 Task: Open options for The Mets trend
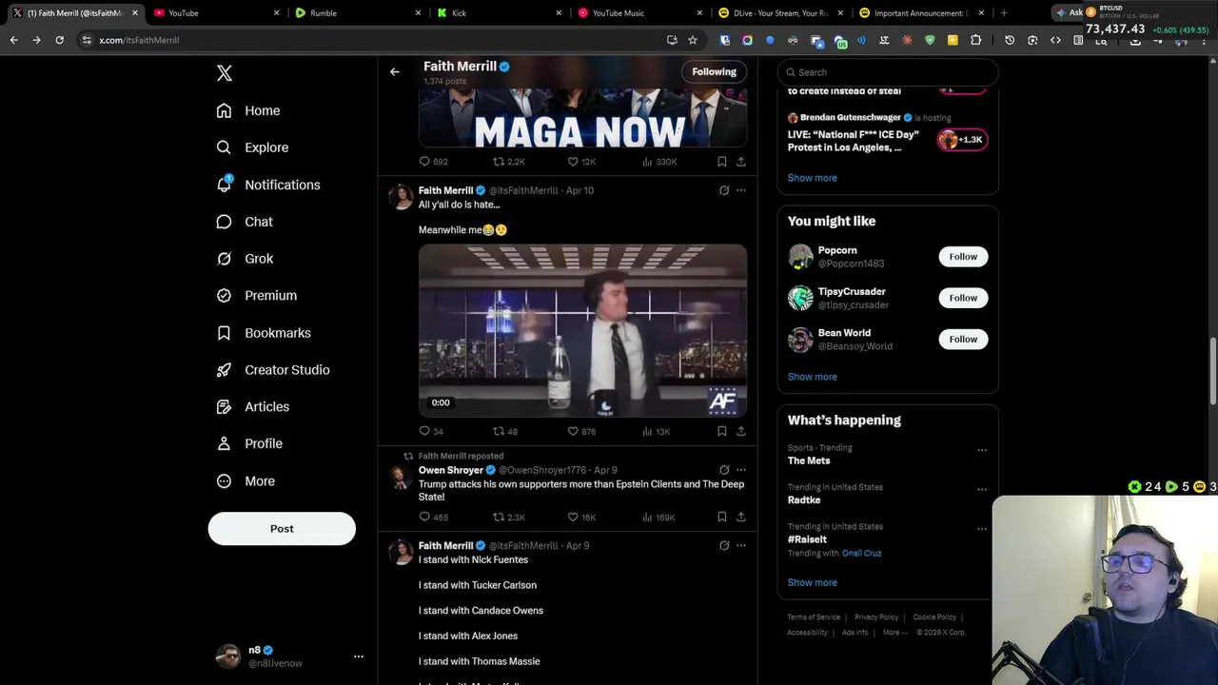tap(982, 450)
